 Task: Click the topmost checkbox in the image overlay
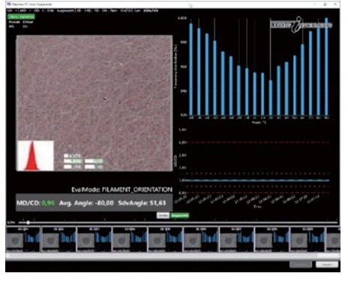coord(66,156)
